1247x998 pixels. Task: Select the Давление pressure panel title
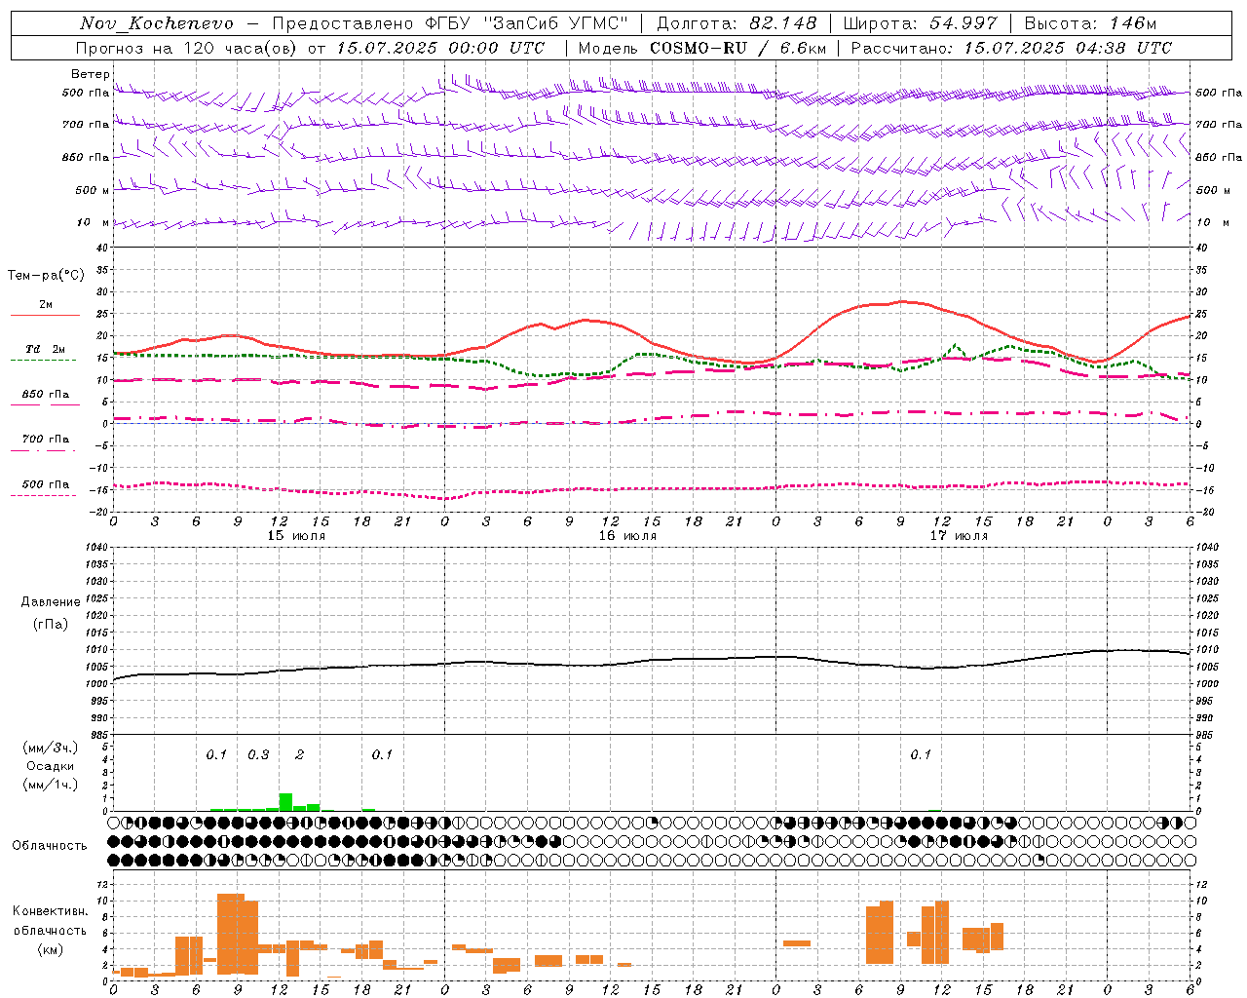(x=51, y=602)
